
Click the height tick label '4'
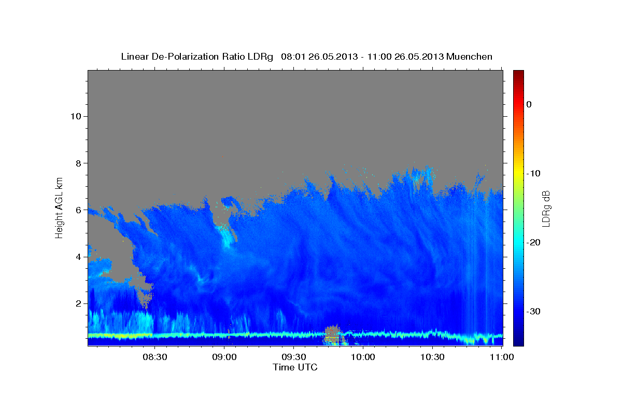tap(77, 257)
